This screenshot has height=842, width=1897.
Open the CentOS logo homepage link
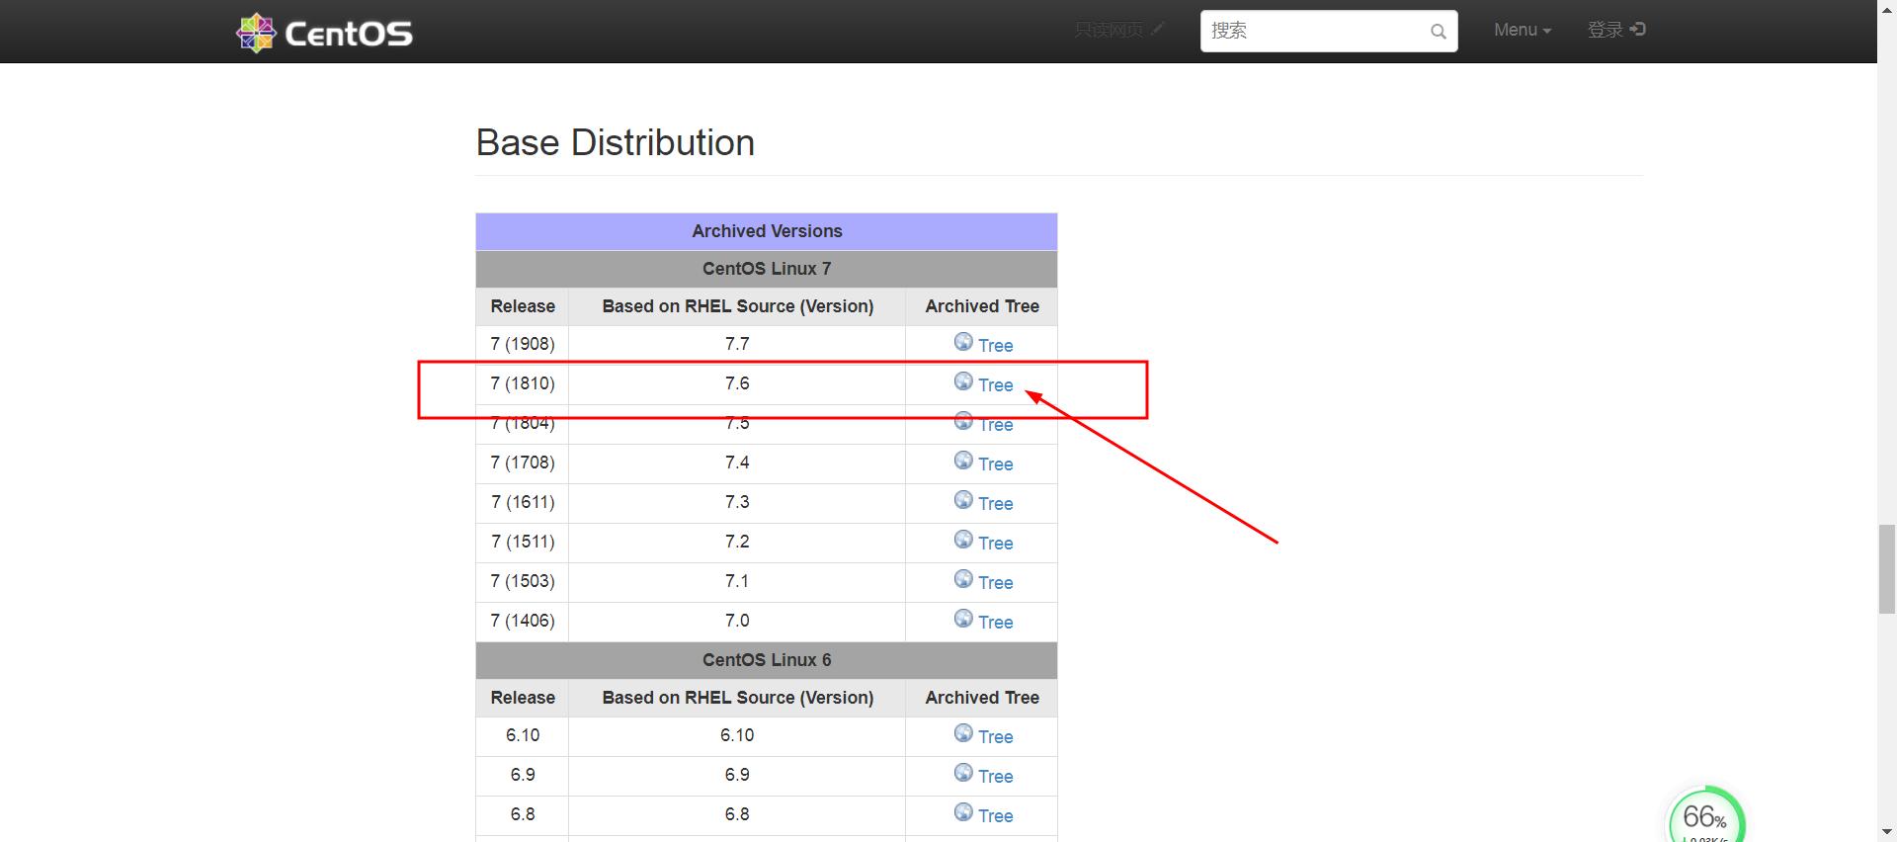coord(324,33)
